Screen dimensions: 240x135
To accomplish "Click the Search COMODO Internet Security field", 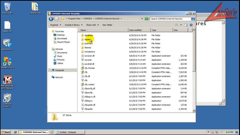I will pos(170,19).
